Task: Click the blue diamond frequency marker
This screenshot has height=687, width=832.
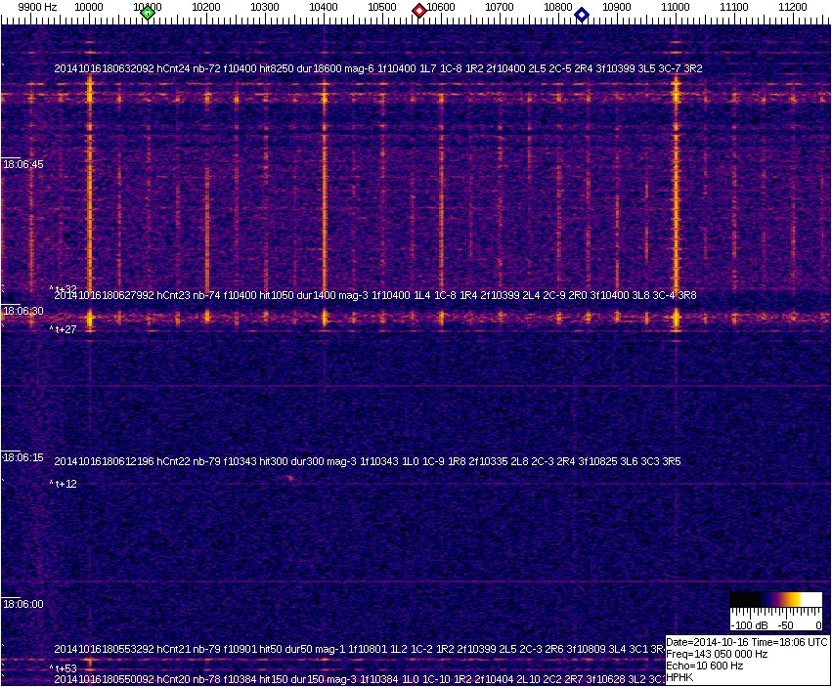Action: 582,15
